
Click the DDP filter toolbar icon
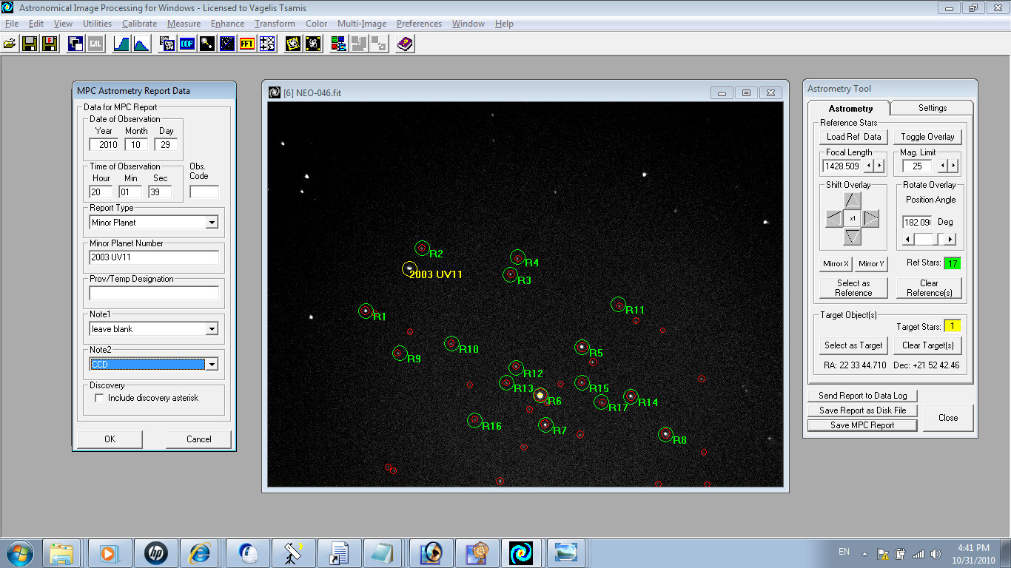coord(187,44)
